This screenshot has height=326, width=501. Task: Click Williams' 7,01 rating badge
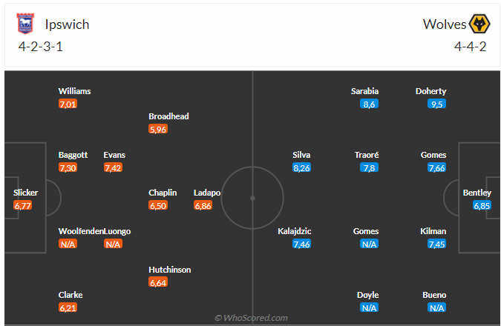(68, 104)
